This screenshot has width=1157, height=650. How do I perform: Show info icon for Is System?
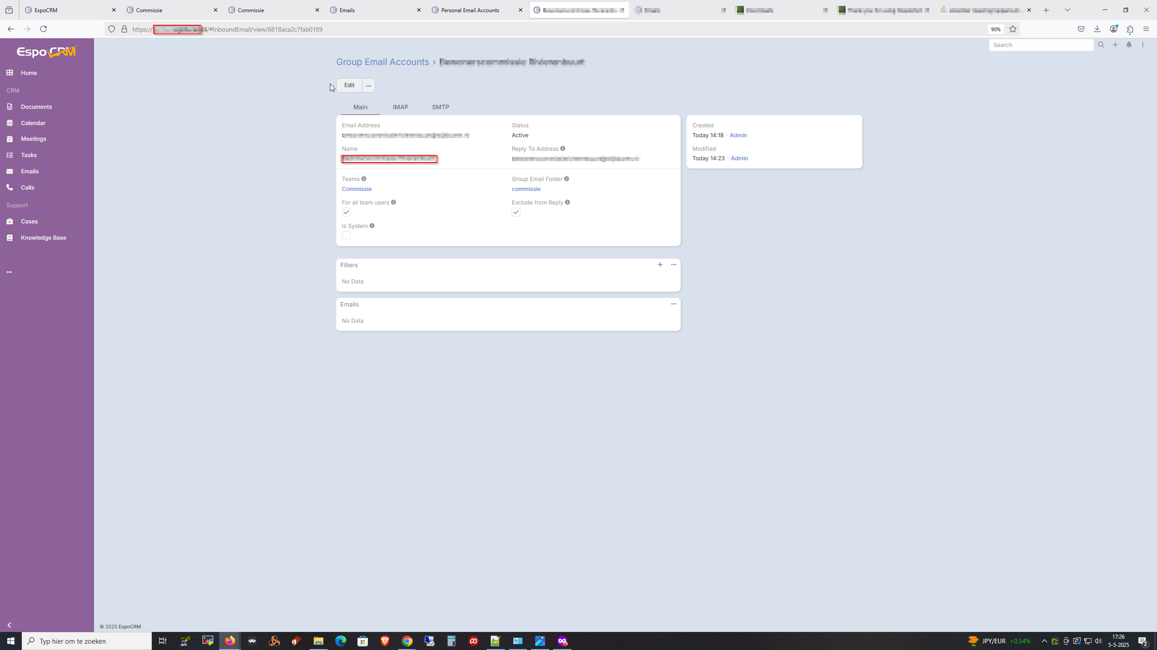[372, 226]
